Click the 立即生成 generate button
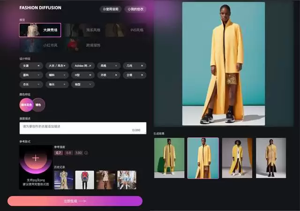This screenshot has height=211, width=300. pos(75,201)
